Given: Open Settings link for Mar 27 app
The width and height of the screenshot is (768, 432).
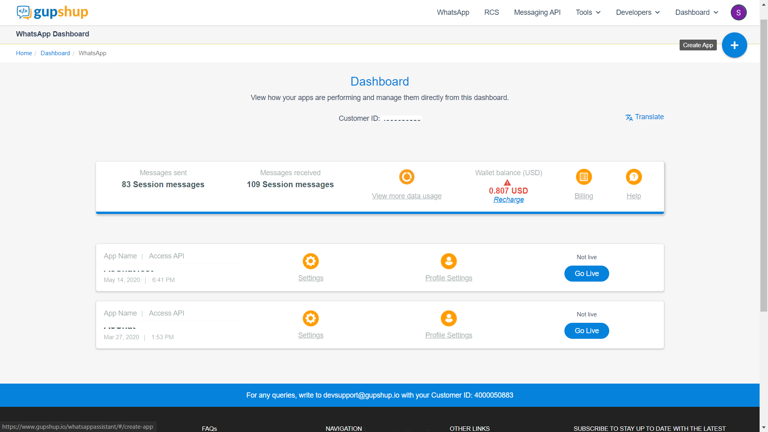Looking at the screenshot, I should 311,335.
